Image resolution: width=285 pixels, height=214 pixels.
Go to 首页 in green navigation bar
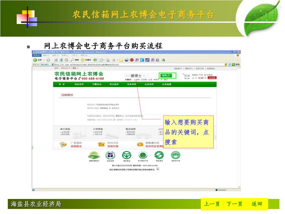pyautogui.click(x=62, y=84)
